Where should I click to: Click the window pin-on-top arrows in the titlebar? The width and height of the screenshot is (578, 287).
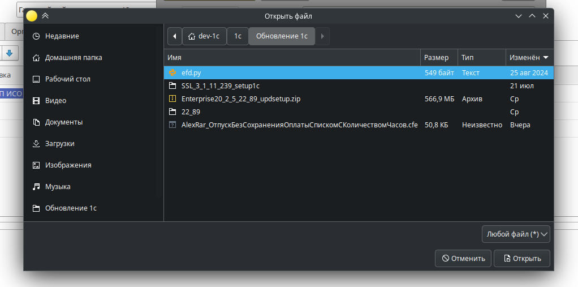(x=46, y=16)
